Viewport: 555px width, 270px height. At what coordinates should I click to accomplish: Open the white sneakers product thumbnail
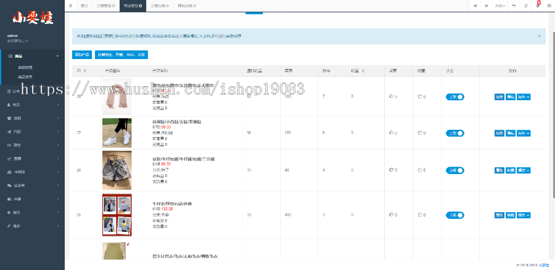(117, 133)
